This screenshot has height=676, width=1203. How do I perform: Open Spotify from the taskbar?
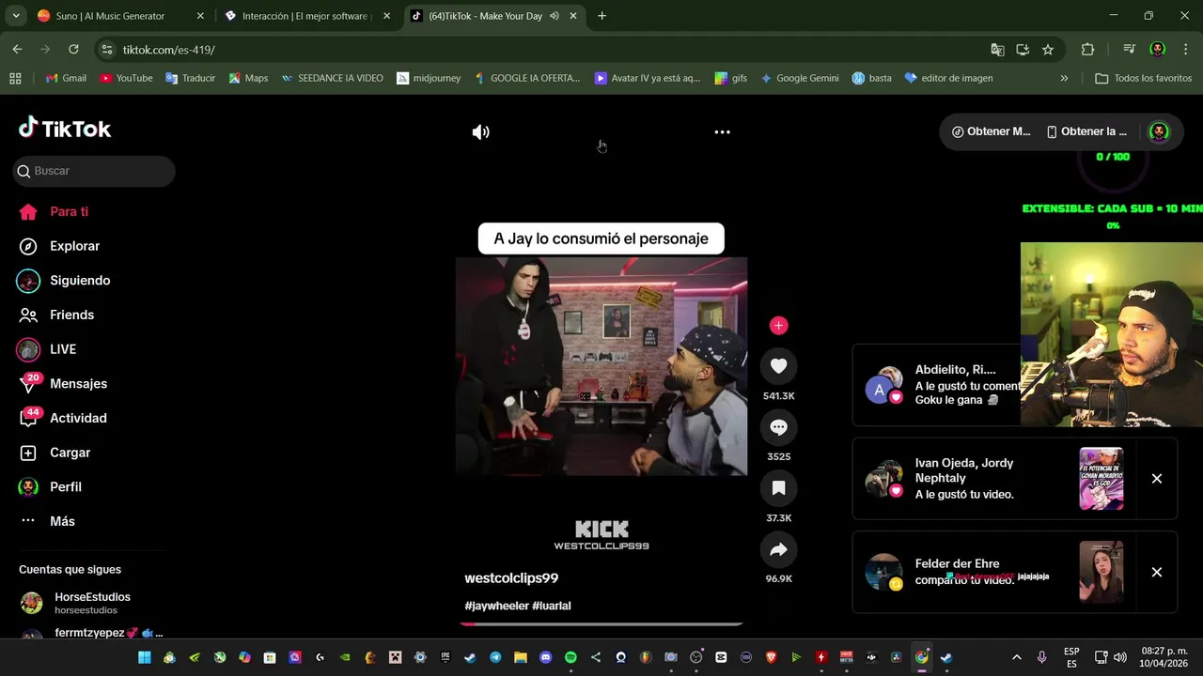pyautogui.click(x=570, y=657)
